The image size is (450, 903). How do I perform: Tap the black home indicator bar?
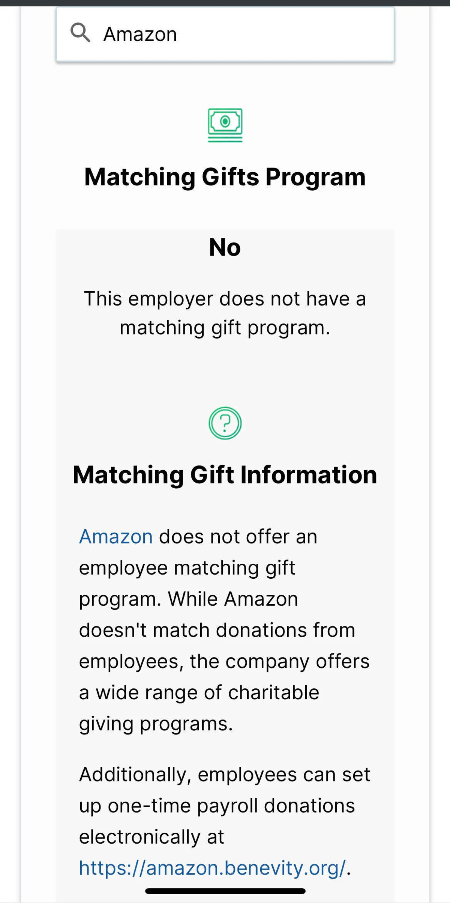pyautogui.click(x=225, y=891)
